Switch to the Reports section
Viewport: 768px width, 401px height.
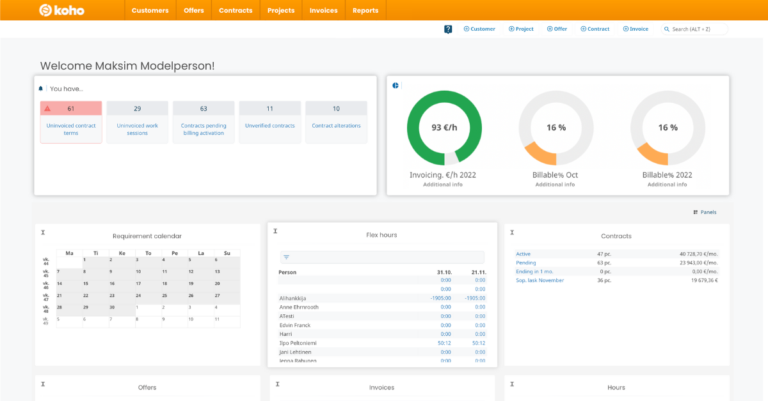(365, 10)
